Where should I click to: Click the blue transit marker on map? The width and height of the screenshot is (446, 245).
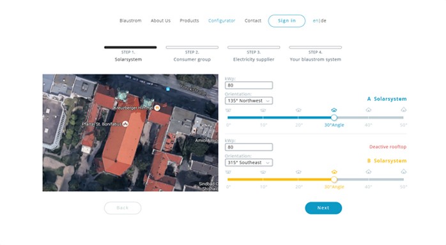pos(168,89)
